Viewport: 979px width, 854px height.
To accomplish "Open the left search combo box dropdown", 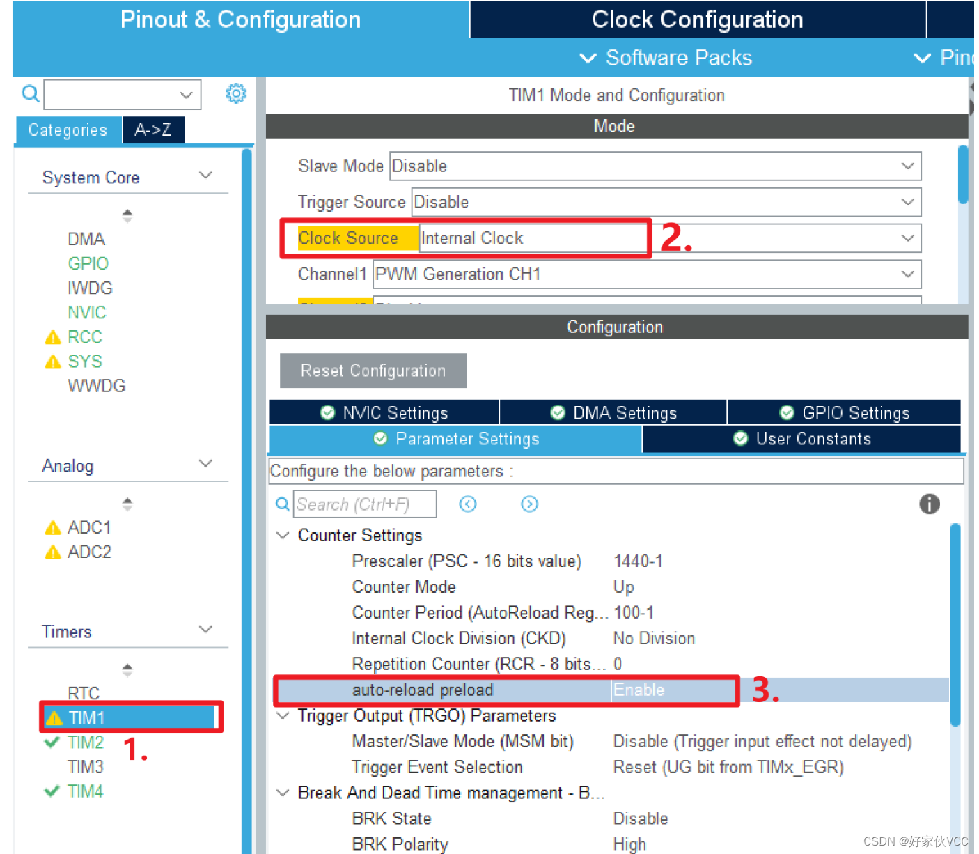I will point(186,94).
